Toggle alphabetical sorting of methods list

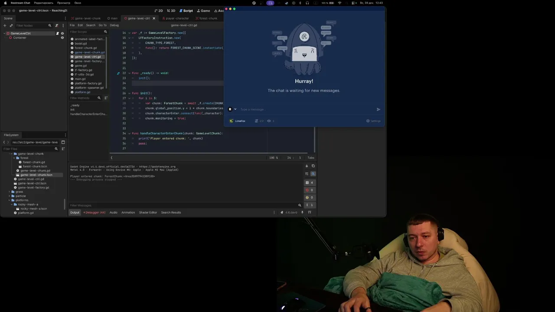click(x=106, y=98)
